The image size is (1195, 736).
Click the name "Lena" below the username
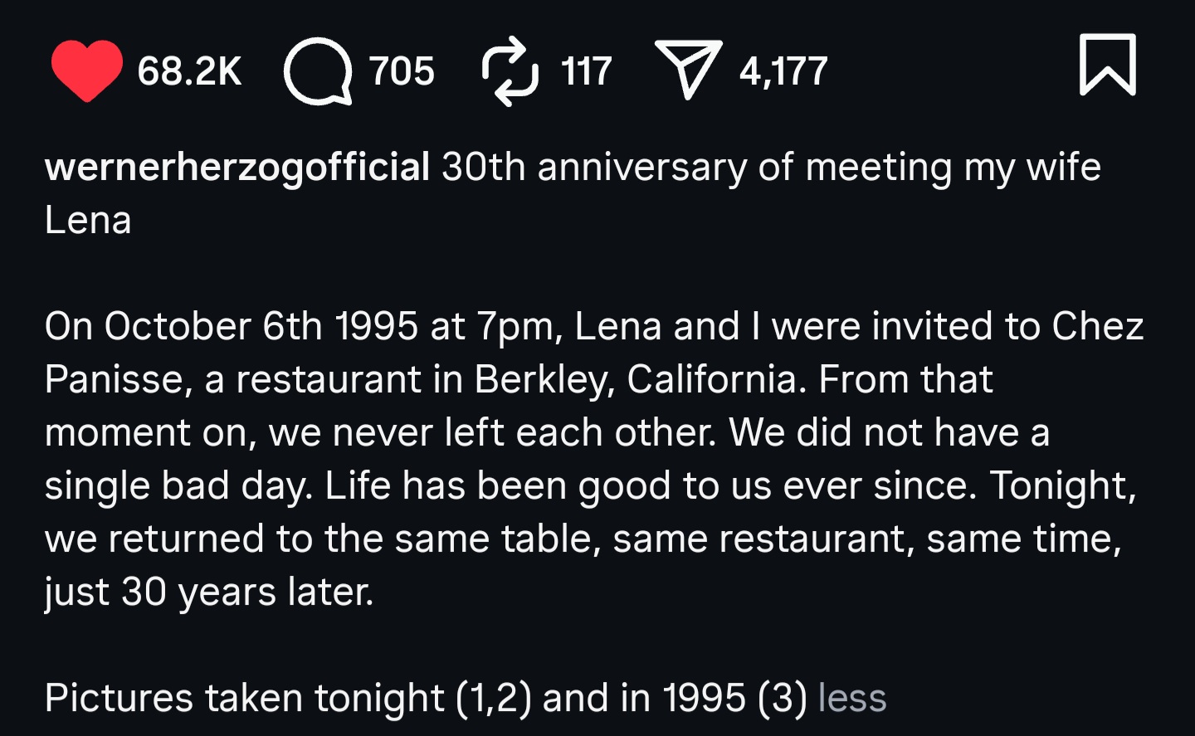(x=88, y=221)
